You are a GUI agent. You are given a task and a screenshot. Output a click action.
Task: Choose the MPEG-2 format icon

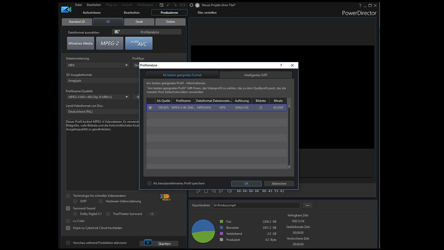(110, 43)
